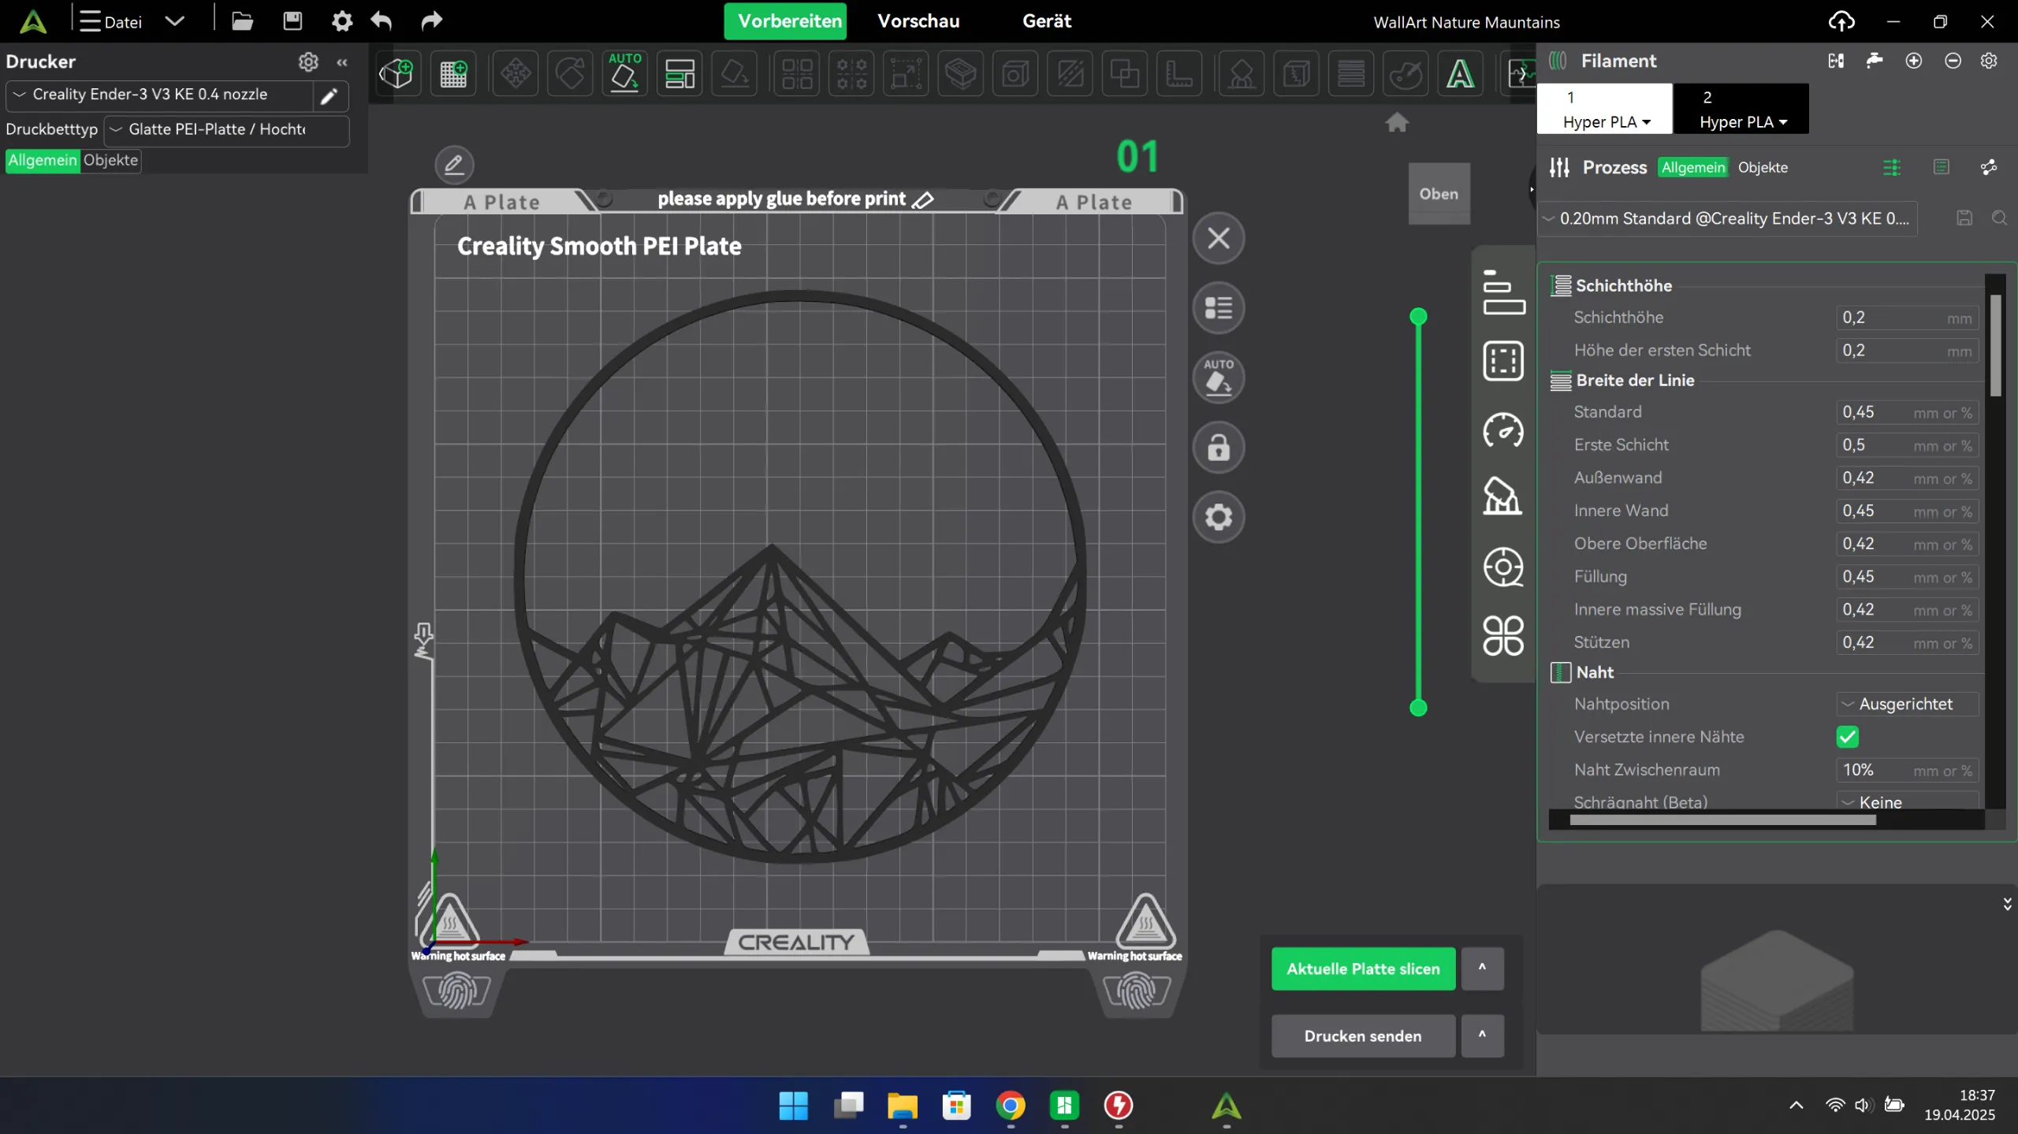Click the Naht Zwischenraum 10% field
The width and height of the screenshot is (2018, 1134).
pos(1907,770)
